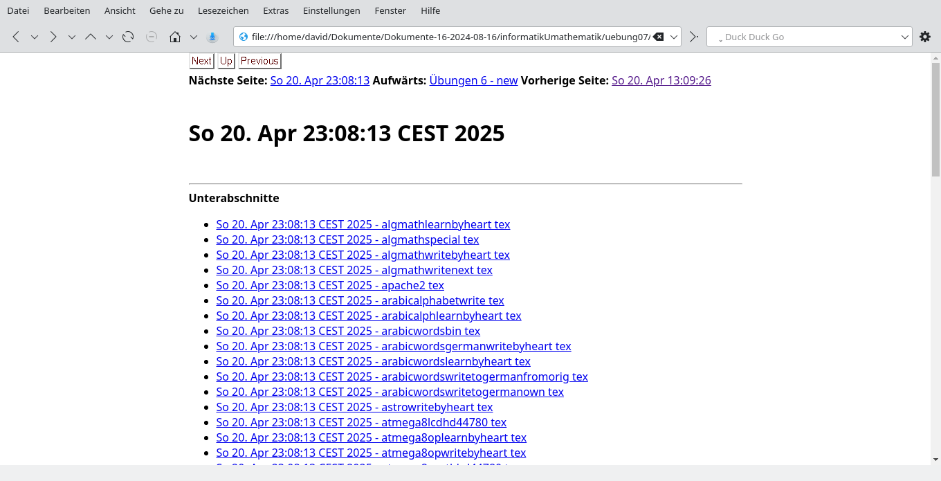Screen dimensions: 941x481
Task: Open the Extras menu
Action: click(x=276, y=10)
